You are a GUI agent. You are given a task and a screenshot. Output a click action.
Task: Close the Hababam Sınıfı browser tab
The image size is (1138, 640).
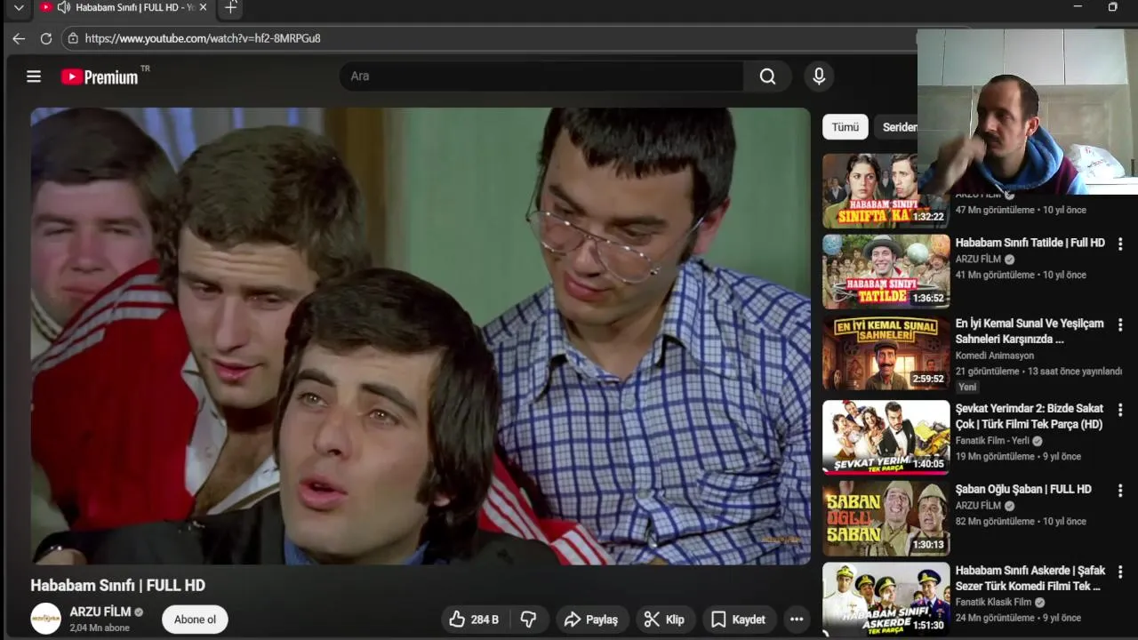203,7
